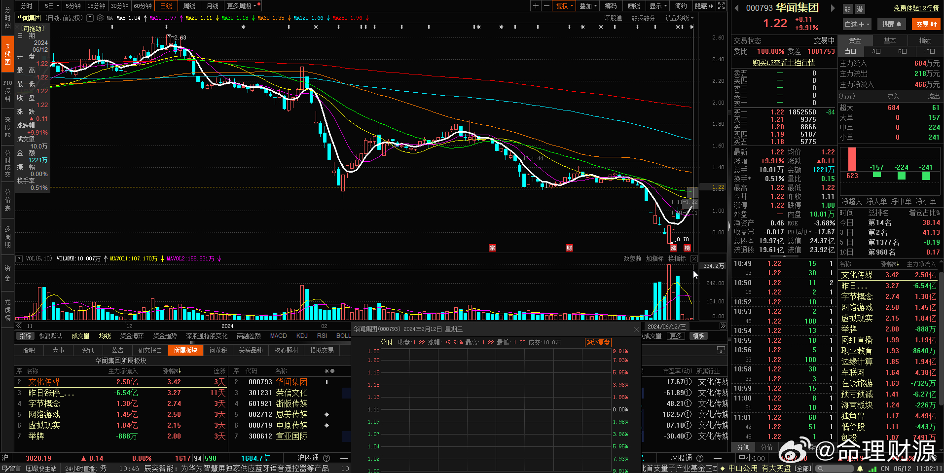Image resolution: width=944 pixels, height=473 pixels.
Task: Click the zoom-out minus icon above the chart
Action: (x=546, y=6)
